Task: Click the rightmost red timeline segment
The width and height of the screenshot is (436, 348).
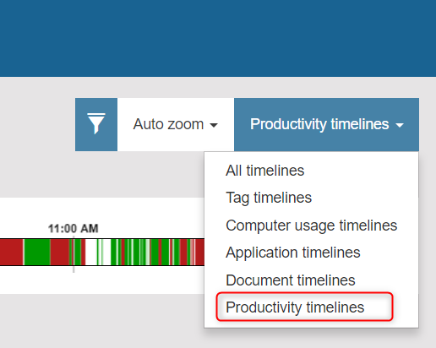Action: (200, 252)
